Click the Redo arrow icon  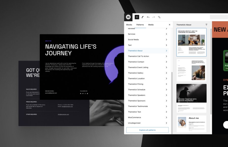tap(154, 17)
